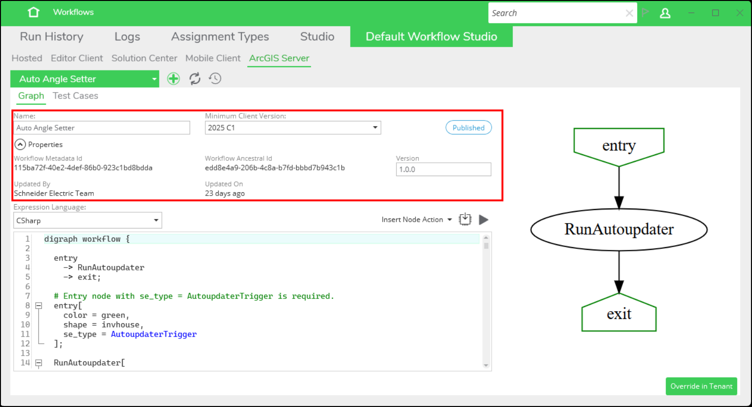The height and width of the screenshot is (407, 752).
Task: Switch to the Graph tab
Action: coord(31,96)
